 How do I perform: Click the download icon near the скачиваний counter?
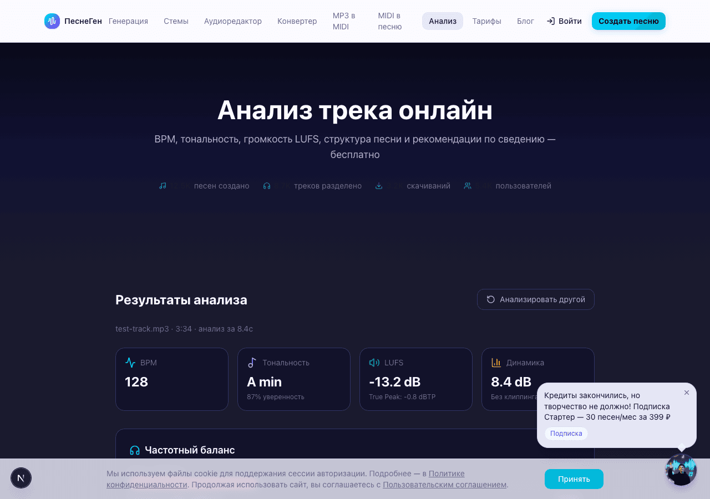[x=379, y=186]
